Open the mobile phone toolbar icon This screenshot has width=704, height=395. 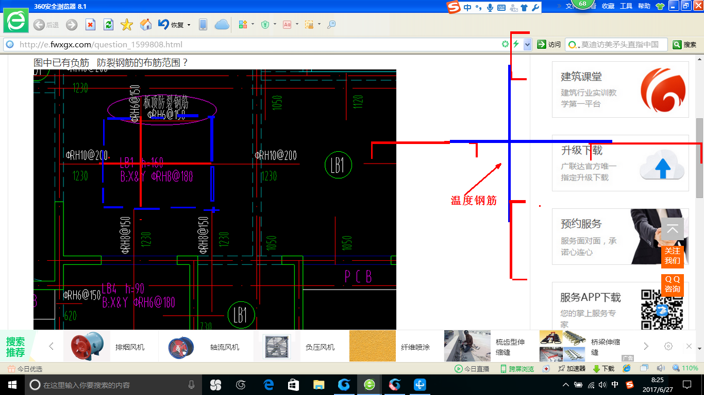click(x=203, y=25)
